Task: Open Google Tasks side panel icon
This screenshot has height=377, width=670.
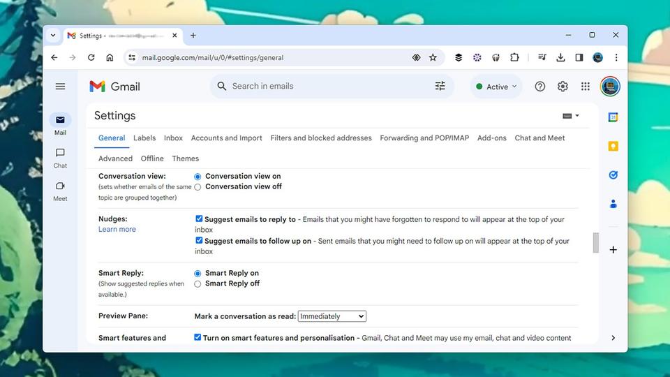Action: (613, 175)
